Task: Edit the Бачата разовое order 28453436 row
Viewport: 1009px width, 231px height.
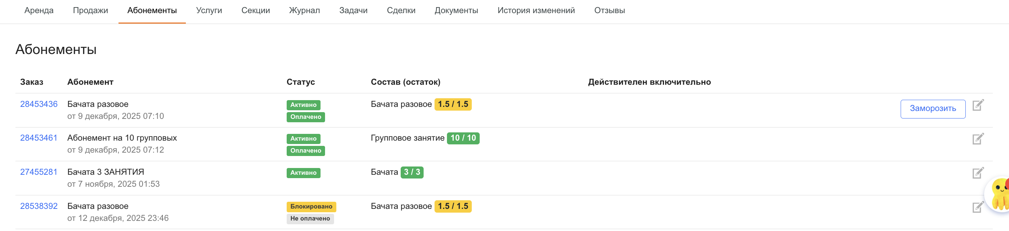Action: (978, 105)
